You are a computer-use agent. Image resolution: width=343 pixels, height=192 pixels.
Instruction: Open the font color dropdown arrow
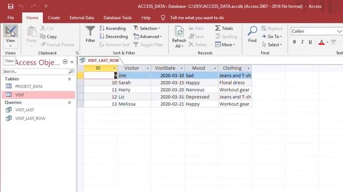point(327,42)
